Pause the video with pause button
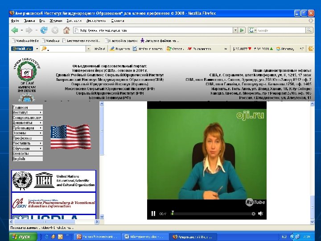The image size is (321, 241). [153, 213]
